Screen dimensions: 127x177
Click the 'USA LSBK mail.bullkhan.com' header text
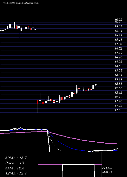pos(21,3)
